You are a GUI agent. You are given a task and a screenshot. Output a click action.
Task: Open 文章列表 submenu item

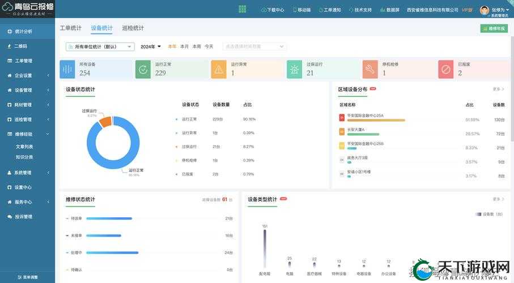coord(24,147)
